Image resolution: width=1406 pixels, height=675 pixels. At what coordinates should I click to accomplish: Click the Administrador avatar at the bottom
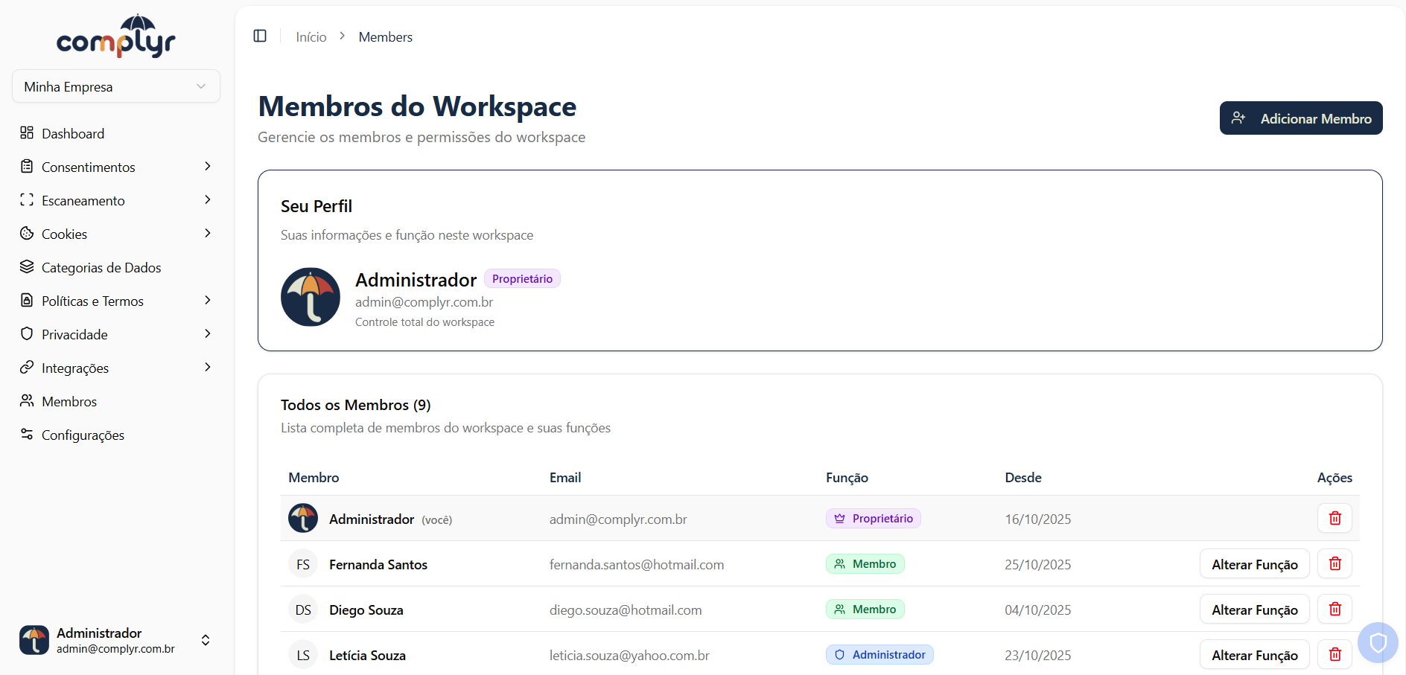pyautogui.click(x=34, y=640)
